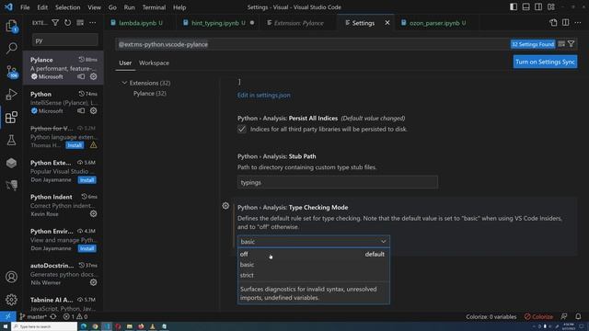
Task: Open the Testing flask view
Action: pyautogui.click(x=11, y=140)
